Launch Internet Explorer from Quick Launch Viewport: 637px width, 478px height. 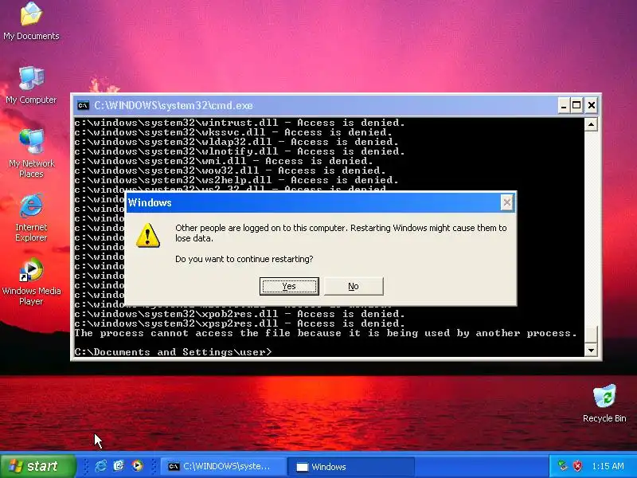(x=100, y=466)
